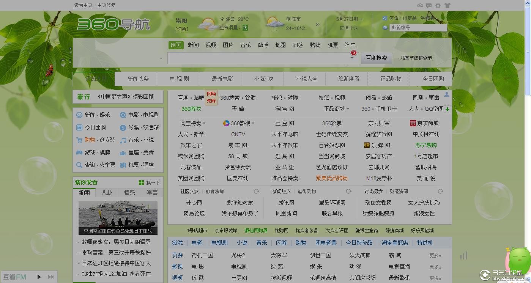Click refresh icon in 时尚男女 section
531x283 pixels.
(x=440, y=191)
